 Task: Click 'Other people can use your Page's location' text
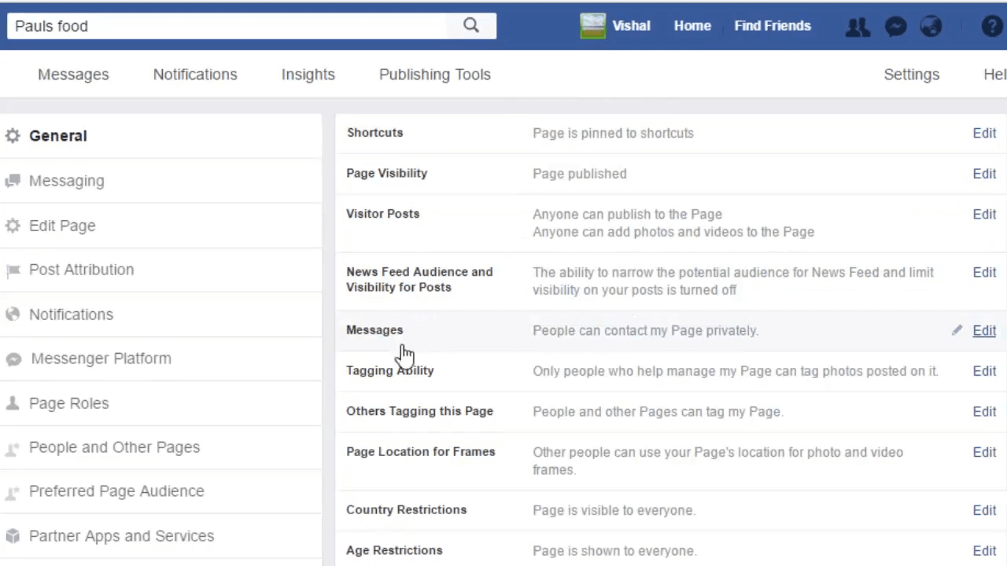[x=717, y=461]
